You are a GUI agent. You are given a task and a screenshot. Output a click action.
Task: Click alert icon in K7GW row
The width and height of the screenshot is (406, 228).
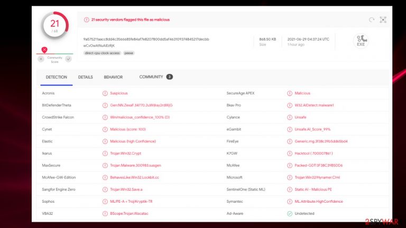[290, 154]
